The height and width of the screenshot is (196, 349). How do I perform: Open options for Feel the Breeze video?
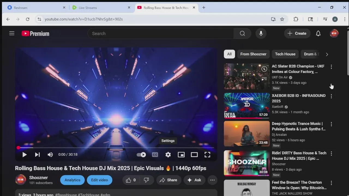(x=331, y=183)
